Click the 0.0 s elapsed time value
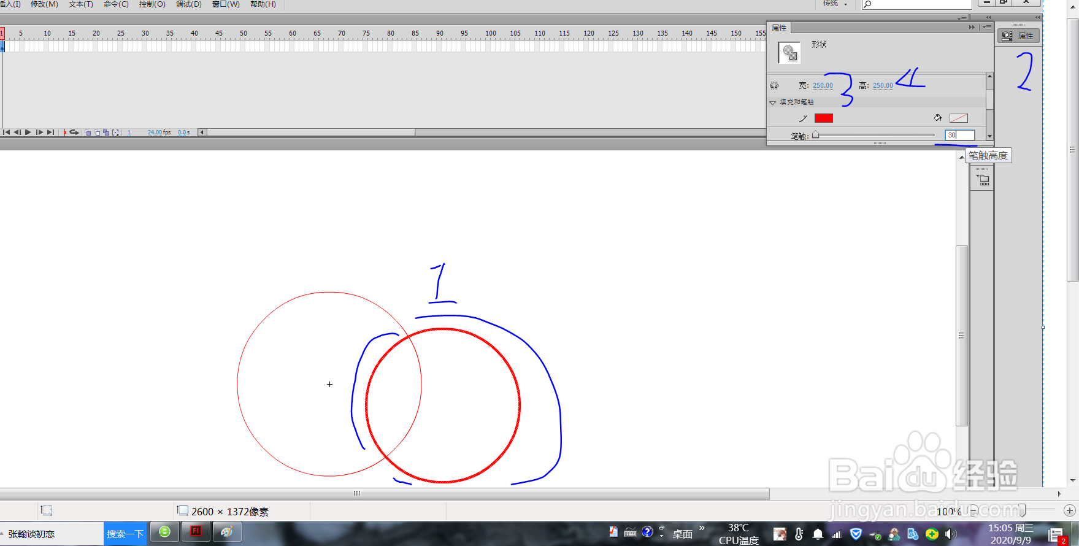This screenshot has height=546, width=1079. (183, 133)
